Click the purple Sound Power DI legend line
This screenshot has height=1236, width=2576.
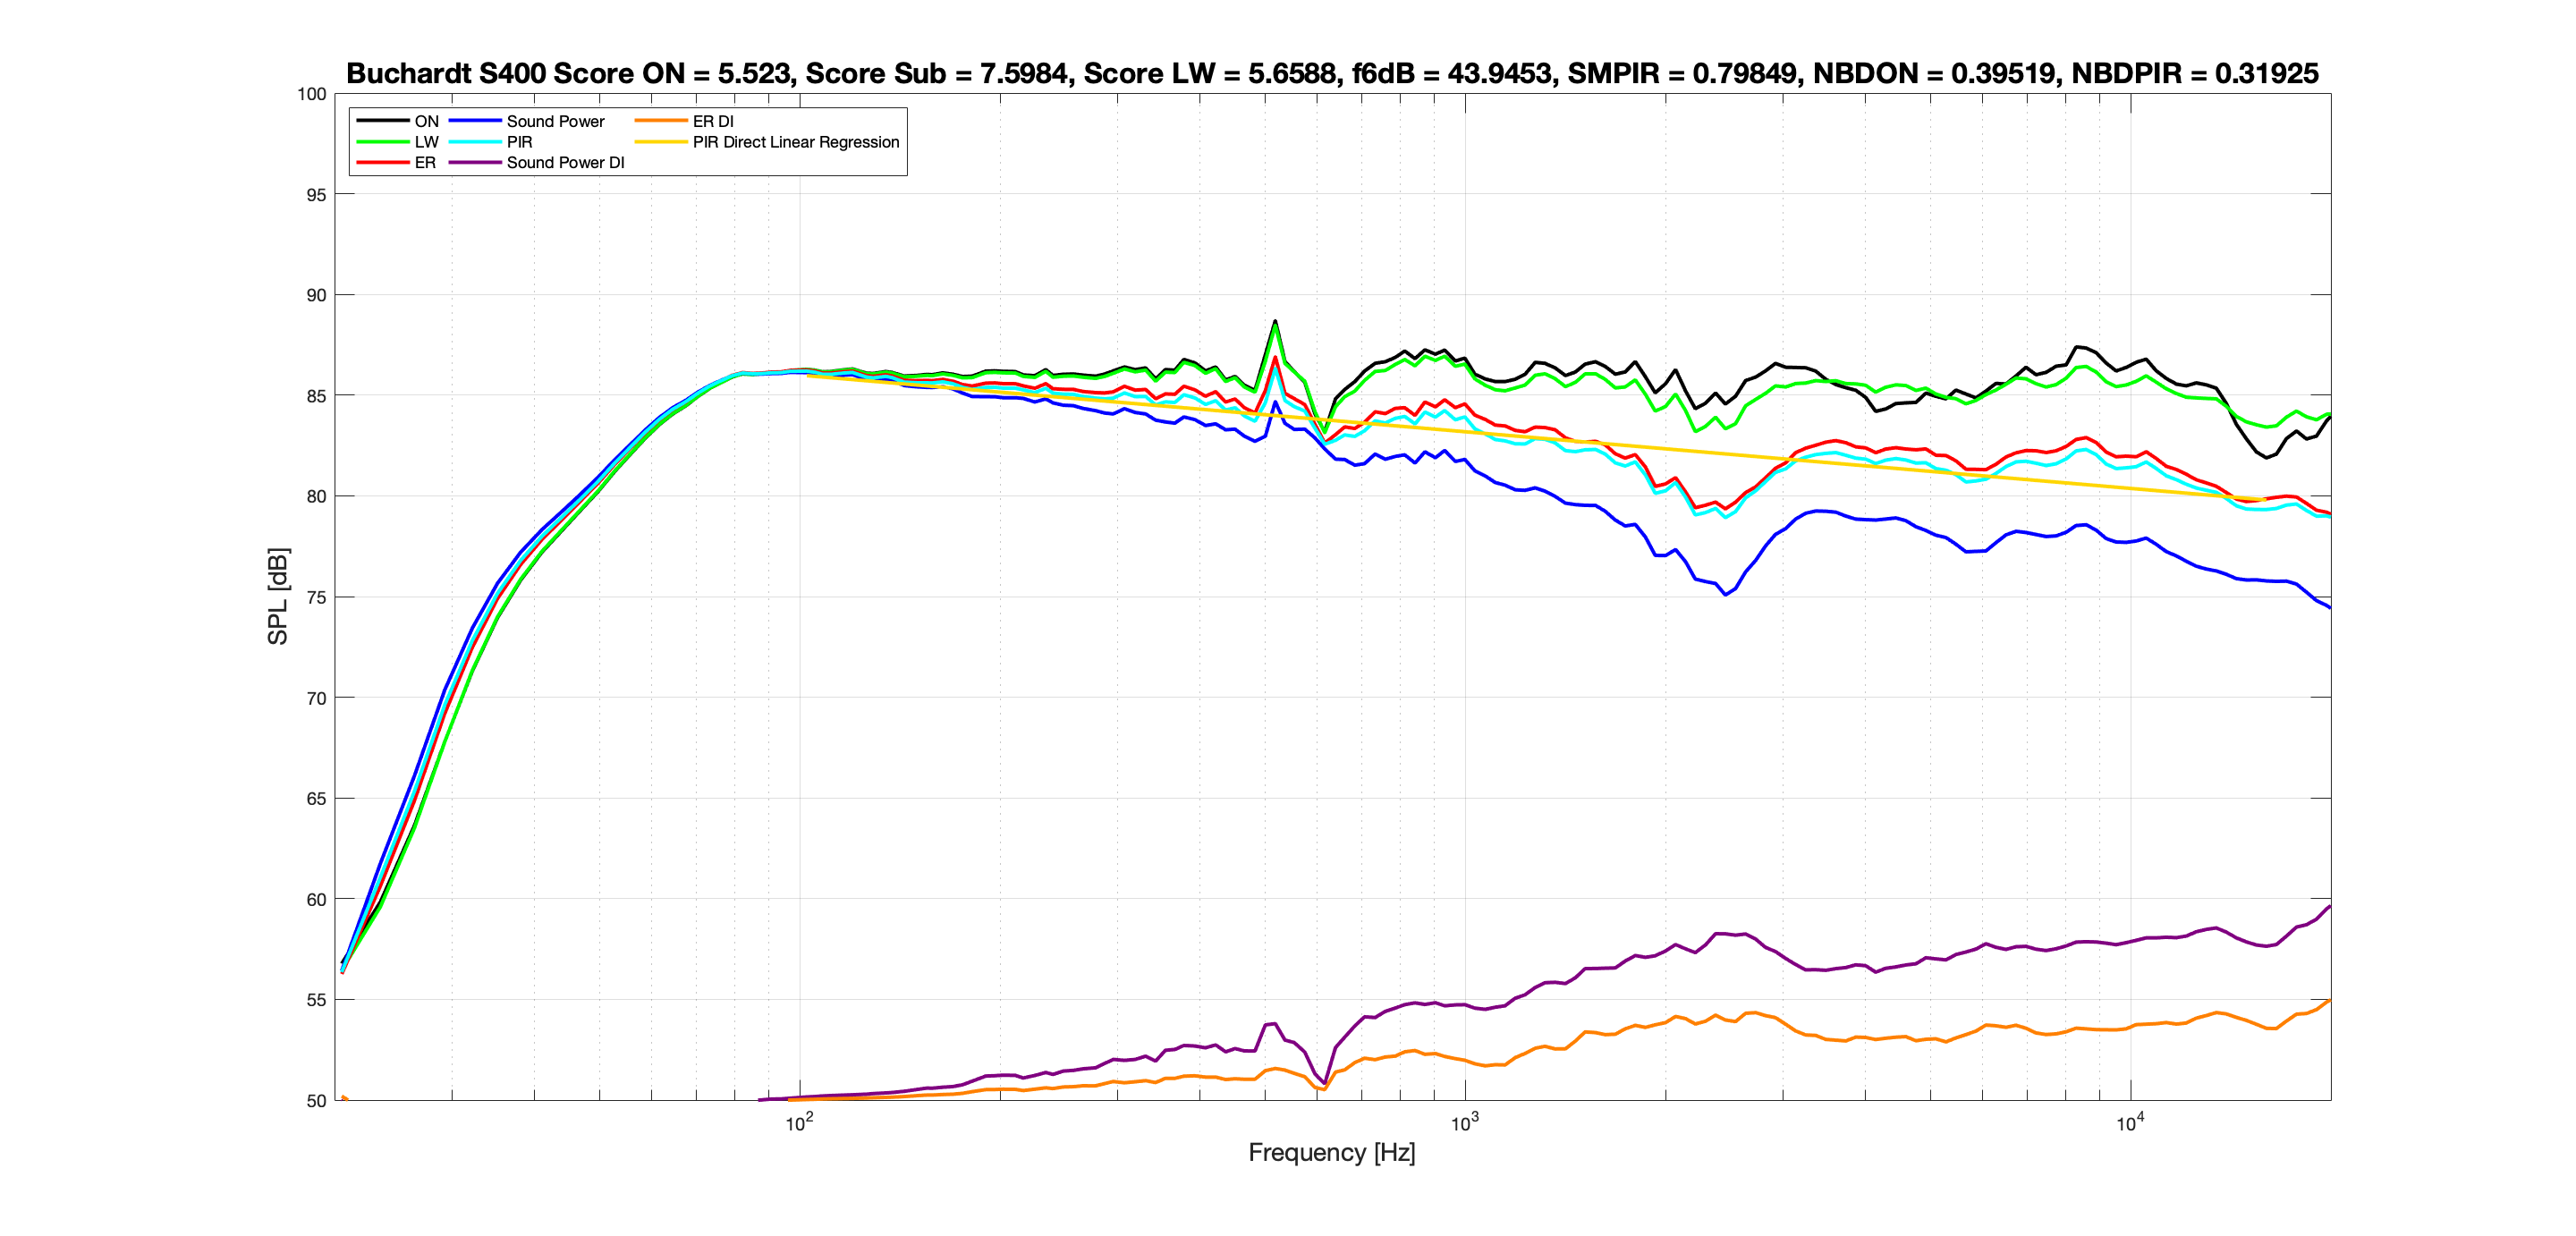point(475,162)
